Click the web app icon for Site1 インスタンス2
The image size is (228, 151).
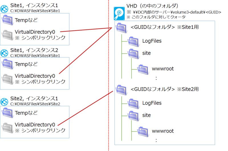click(4, 53)
